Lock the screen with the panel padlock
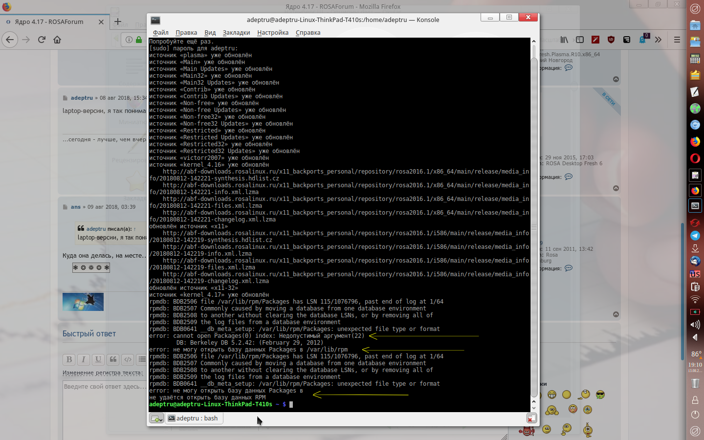Viewport: 704px width, 440px height. 695,400
